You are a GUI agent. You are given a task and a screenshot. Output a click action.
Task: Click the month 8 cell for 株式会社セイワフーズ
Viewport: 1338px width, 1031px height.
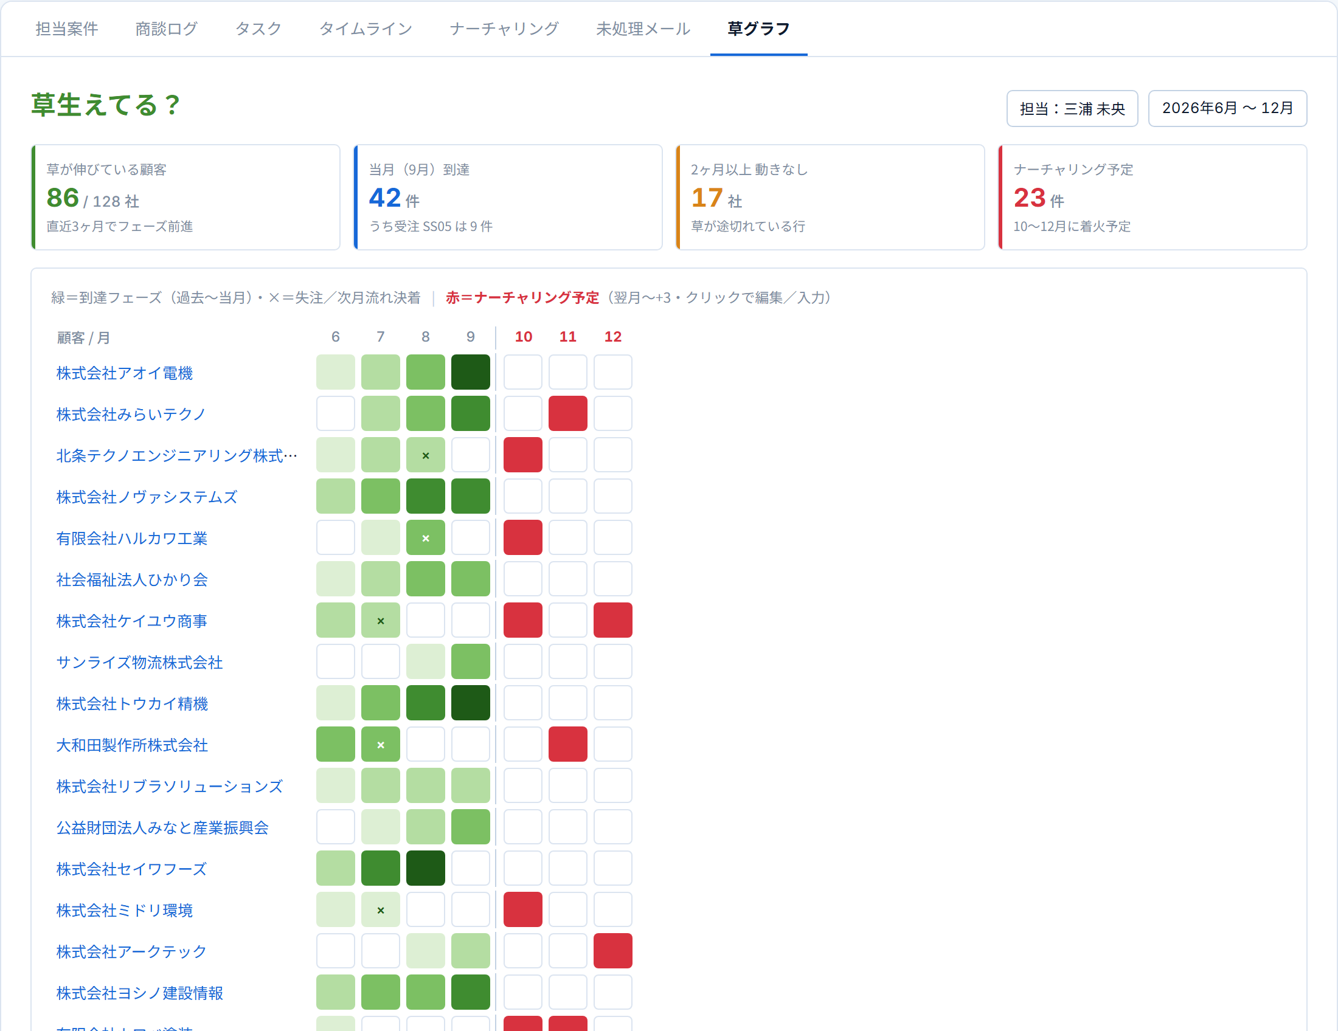click(426, 868)
